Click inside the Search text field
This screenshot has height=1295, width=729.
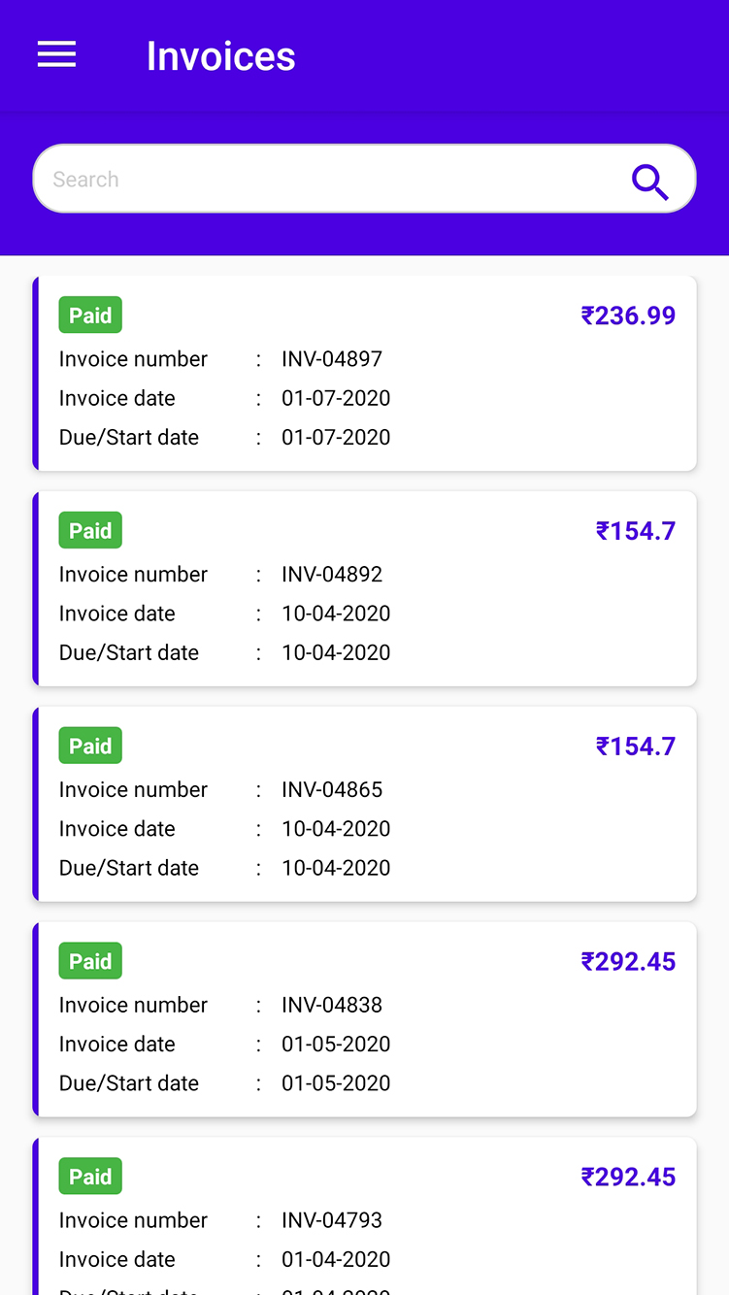[320, 180]
